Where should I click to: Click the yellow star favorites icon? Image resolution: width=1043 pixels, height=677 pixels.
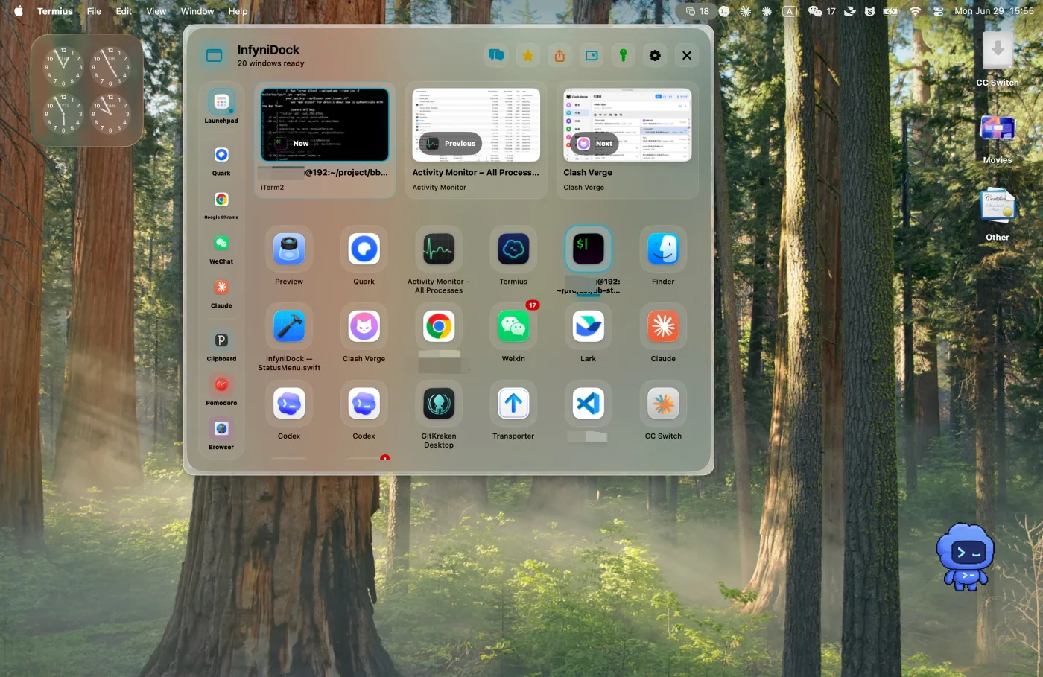(x=528, y=55)
